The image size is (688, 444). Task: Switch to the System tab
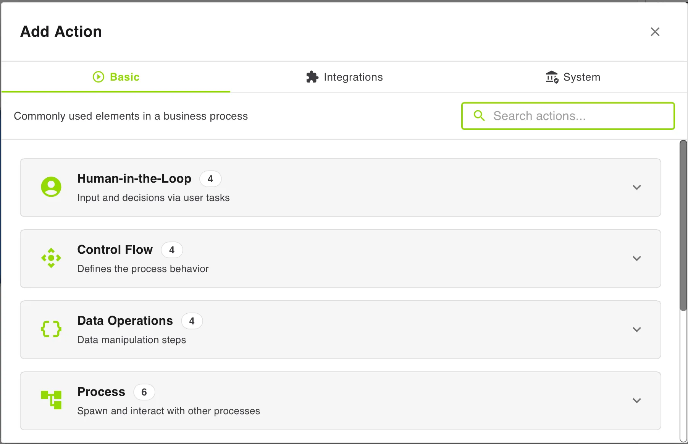click(573, 77)
